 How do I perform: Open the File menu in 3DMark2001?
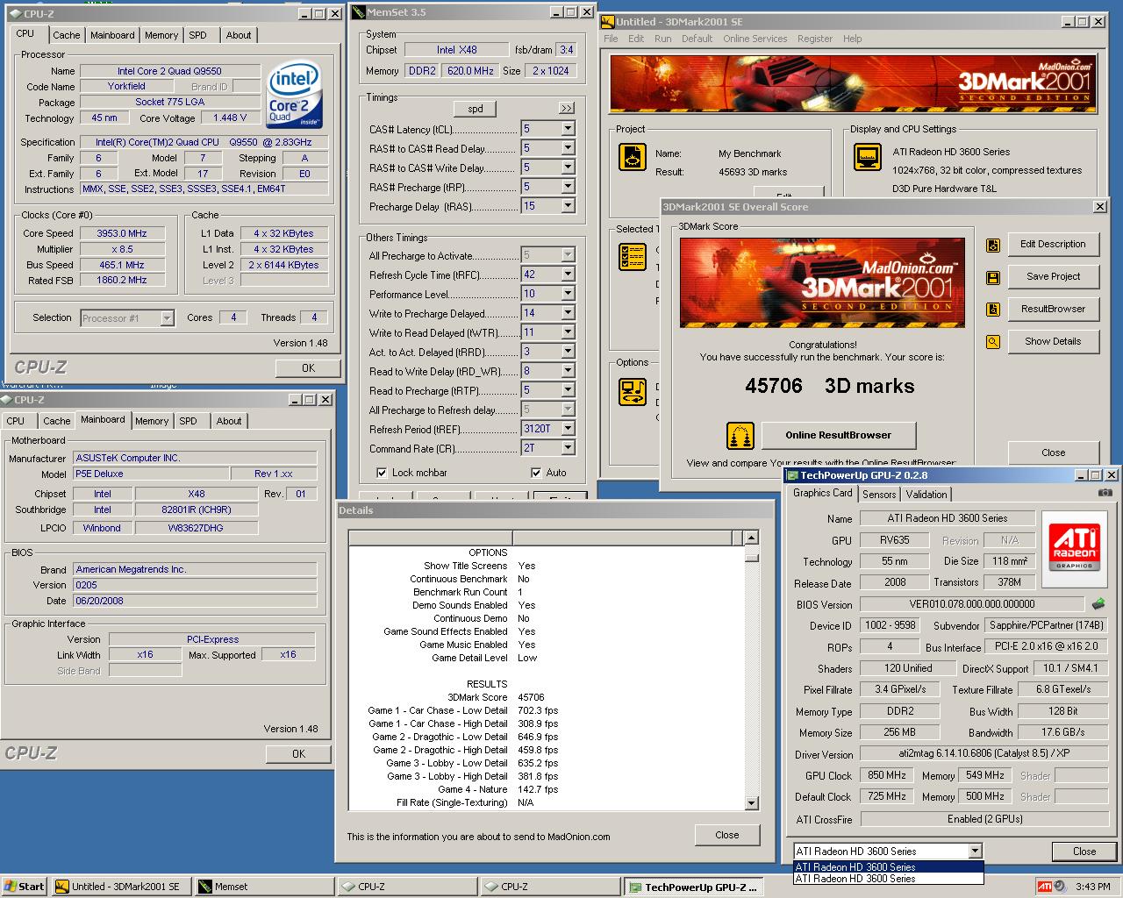pyautogui.click(x=611, y=39)
